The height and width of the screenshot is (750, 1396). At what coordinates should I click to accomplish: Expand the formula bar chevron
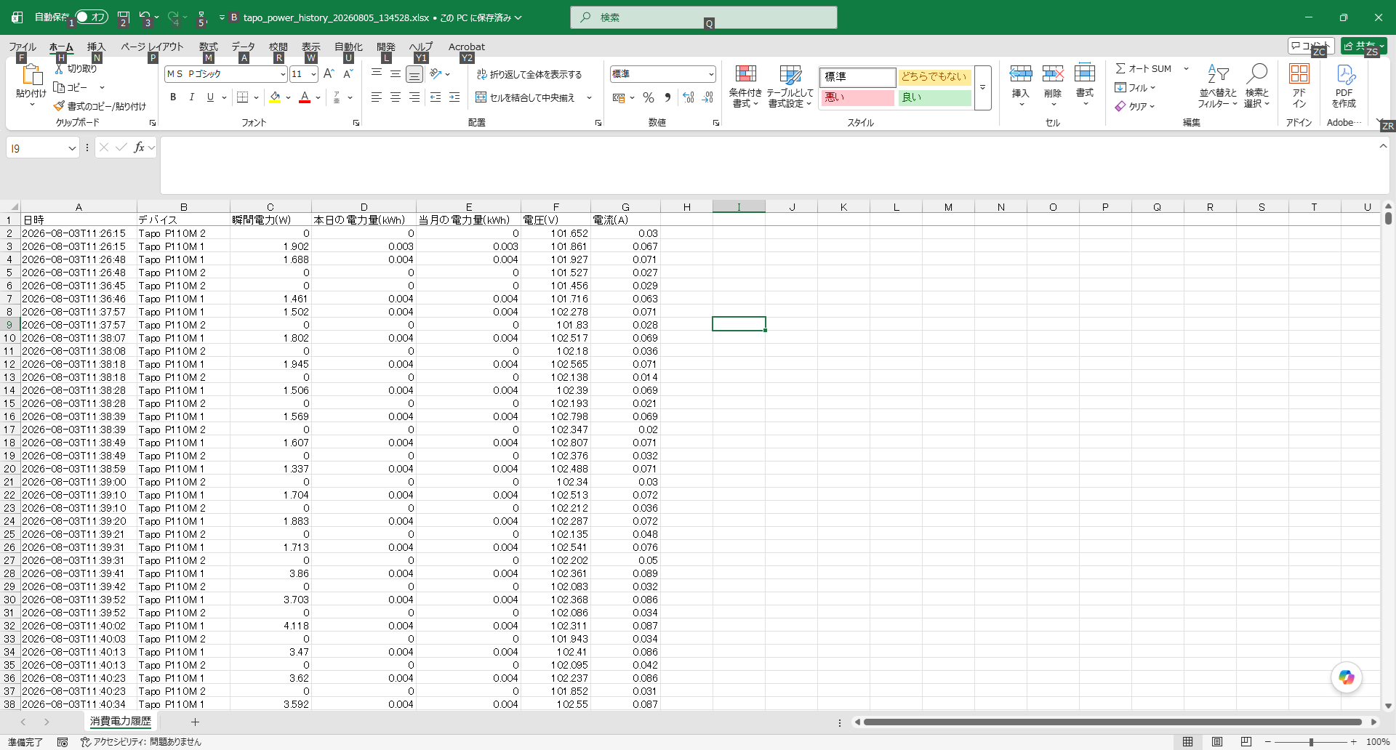(1383, 146)
